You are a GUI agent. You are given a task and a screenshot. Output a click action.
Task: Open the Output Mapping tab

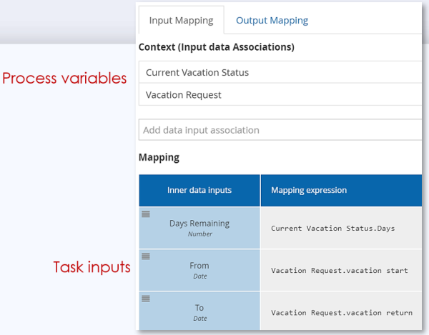point(272,21)
